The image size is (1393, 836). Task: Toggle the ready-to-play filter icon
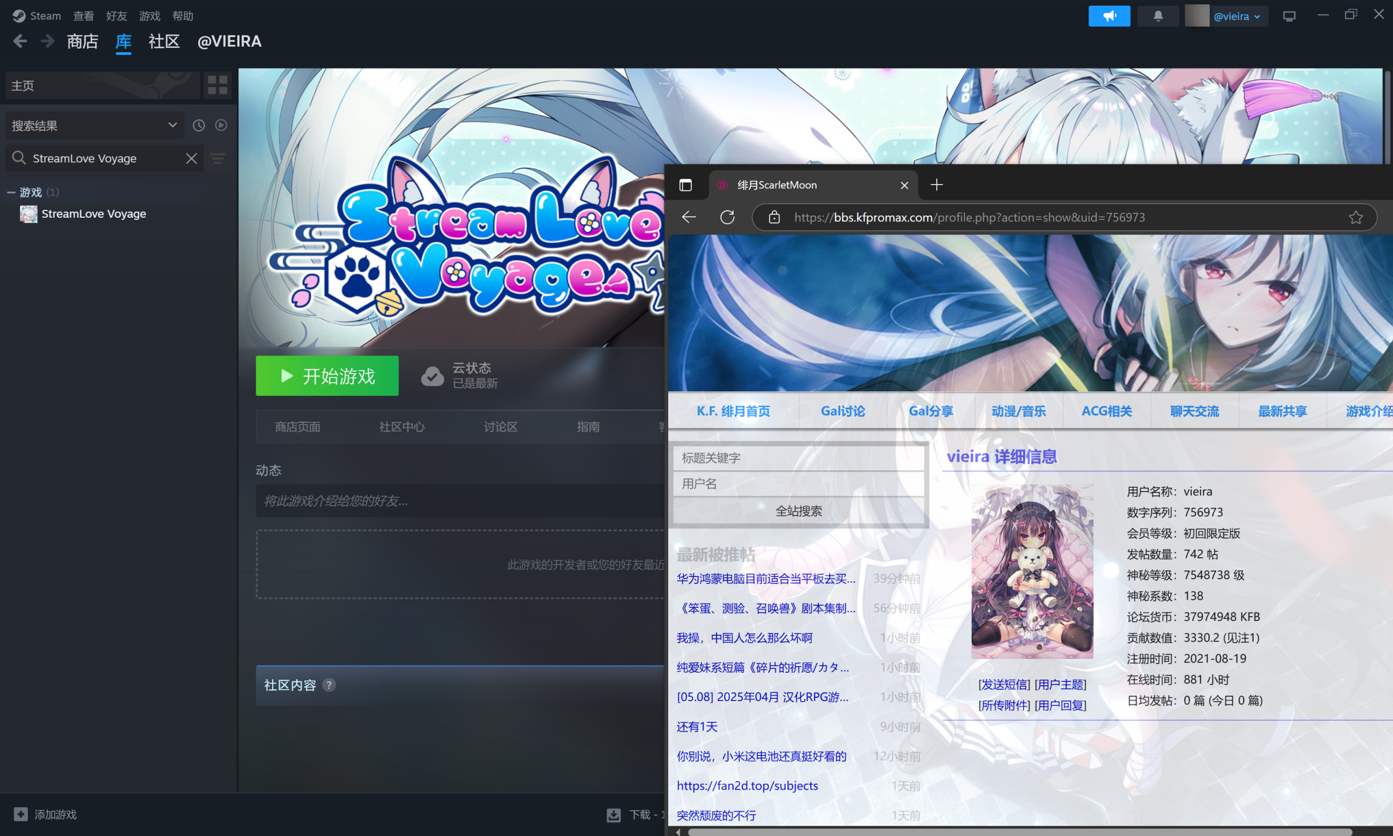[x=221, y=125]
